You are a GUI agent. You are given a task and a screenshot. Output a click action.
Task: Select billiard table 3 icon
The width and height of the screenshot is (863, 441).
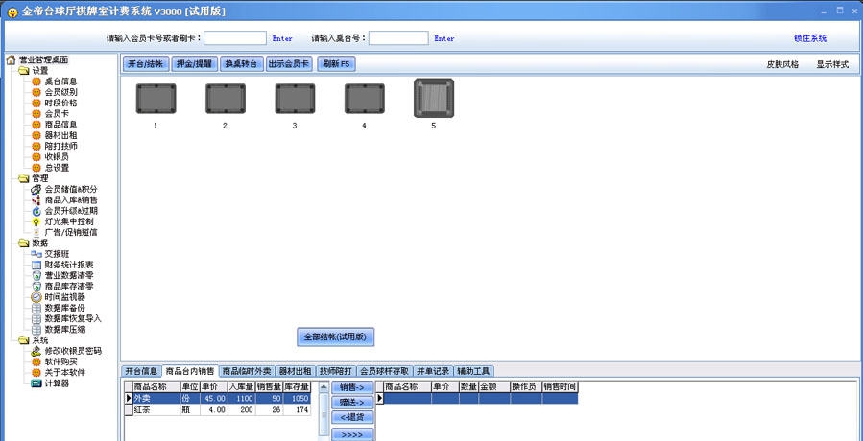click(295, 99)
